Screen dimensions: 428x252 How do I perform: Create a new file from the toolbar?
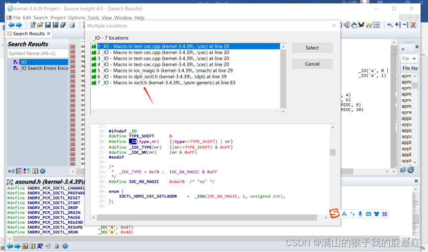[33, 25]
